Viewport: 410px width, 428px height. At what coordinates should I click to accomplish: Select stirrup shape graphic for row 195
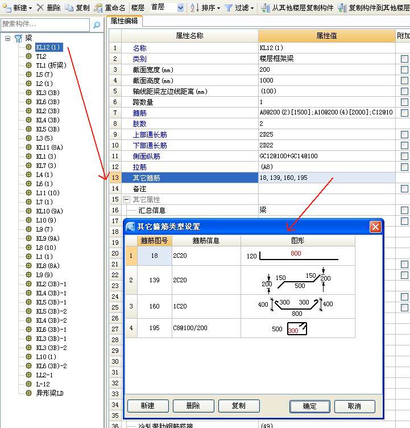point(298,328)
